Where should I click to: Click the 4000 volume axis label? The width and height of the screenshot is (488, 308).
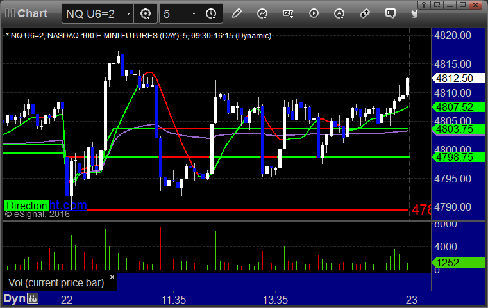(446, 247)
